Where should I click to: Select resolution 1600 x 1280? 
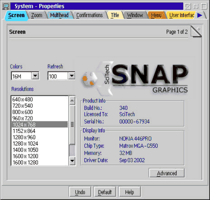click(40, 162)
